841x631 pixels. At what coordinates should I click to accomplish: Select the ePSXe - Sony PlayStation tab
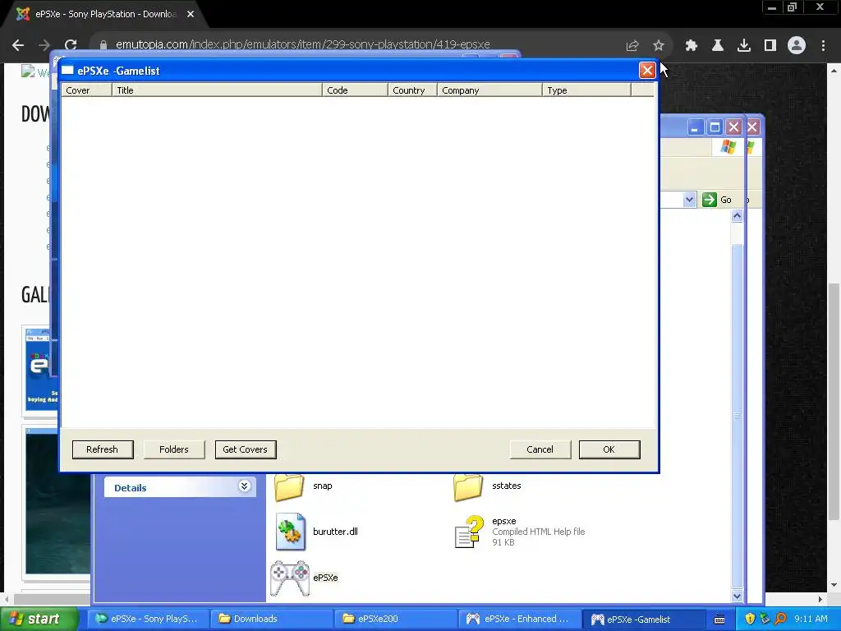point(104,14)
